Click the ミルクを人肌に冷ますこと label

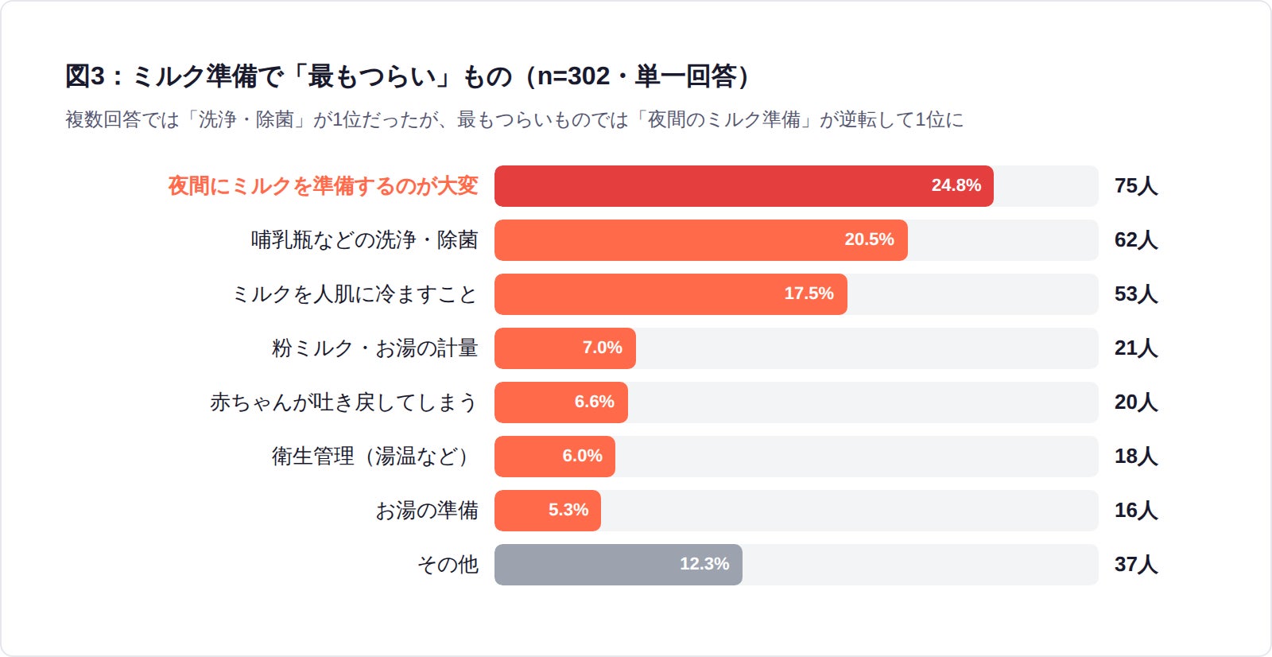tap(355, 294)
